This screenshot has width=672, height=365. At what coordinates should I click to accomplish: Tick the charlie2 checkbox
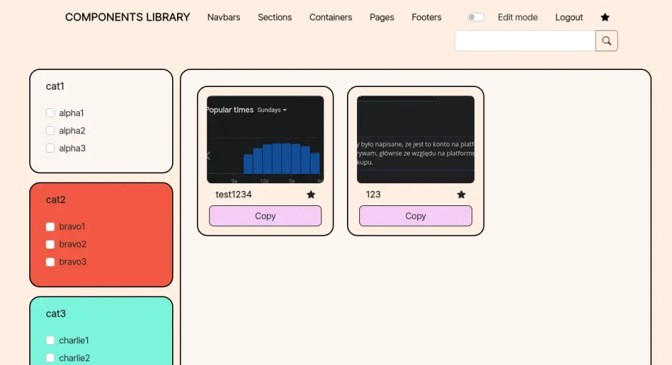[x=50, y=358]
